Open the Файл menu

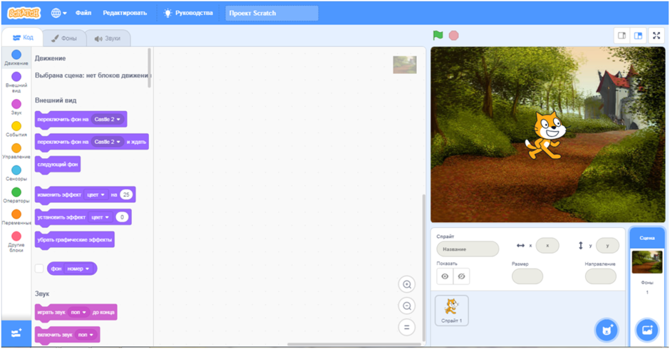tap(83, 13)
